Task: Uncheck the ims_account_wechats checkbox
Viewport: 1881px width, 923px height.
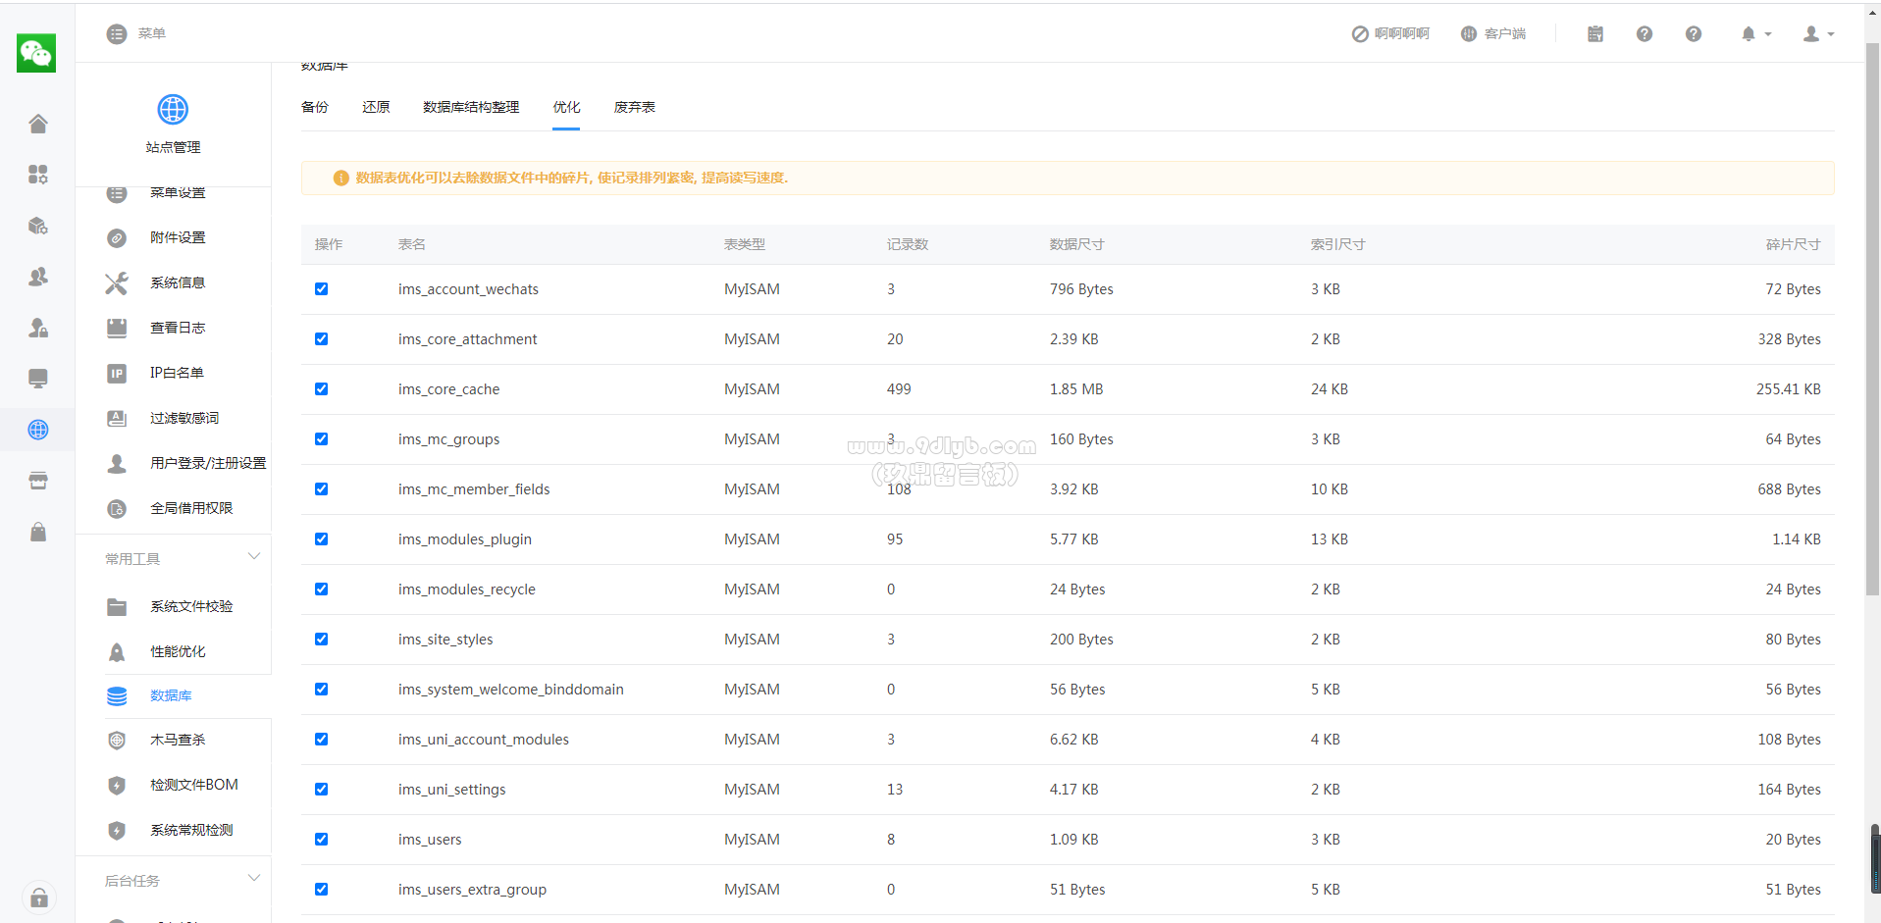Action: [x=321, y=289]
